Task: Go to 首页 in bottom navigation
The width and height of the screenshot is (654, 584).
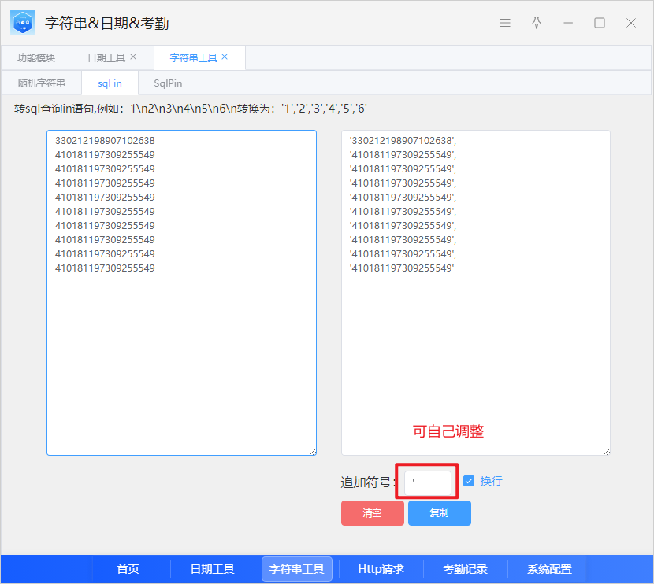Action: click(128, 569)
